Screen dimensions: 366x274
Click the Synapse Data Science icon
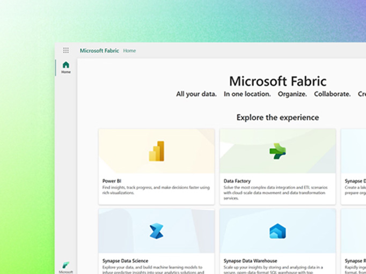(x=156, y=231)
